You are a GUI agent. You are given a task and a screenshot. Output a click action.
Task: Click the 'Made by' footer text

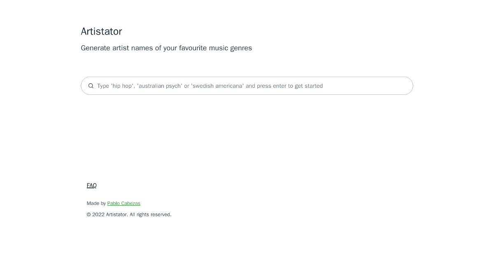[96, 203]
